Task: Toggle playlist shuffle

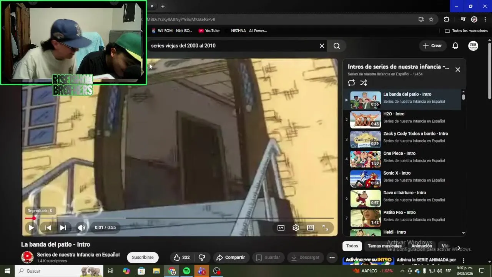Action: (x=364, y=83)
